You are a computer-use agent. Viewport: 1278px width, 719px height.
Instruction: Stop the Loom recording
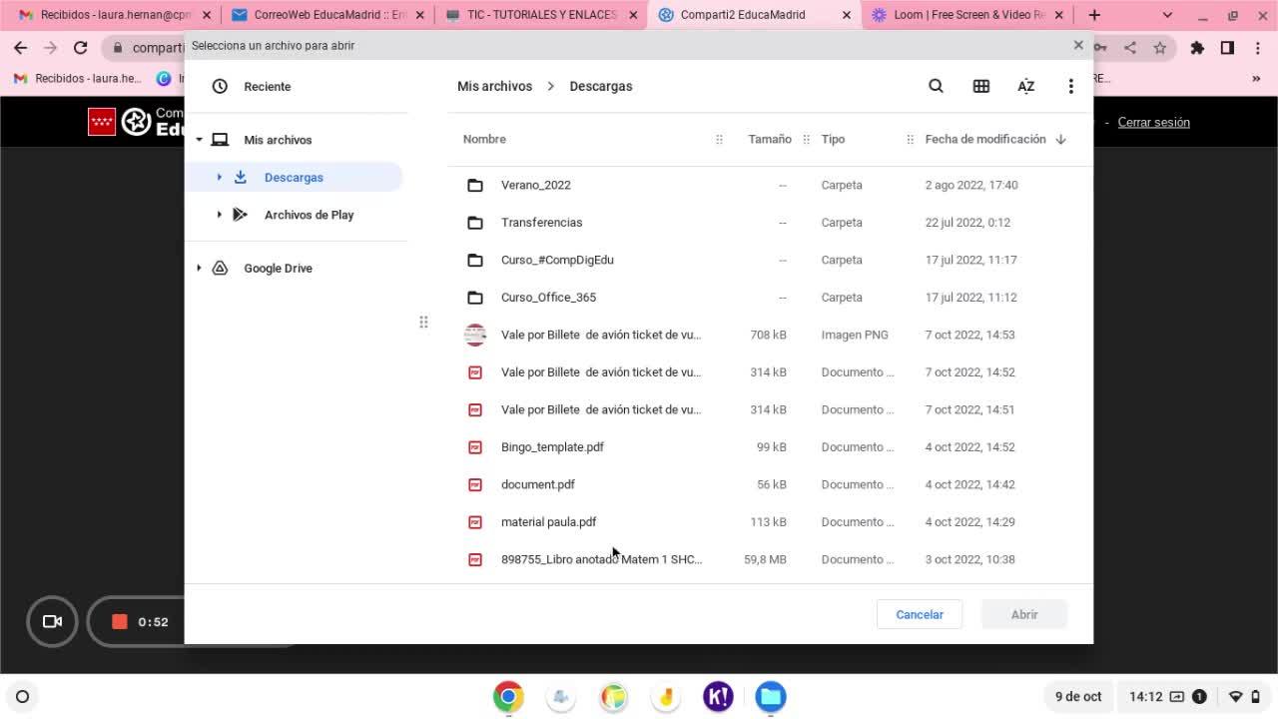(120, 622)
